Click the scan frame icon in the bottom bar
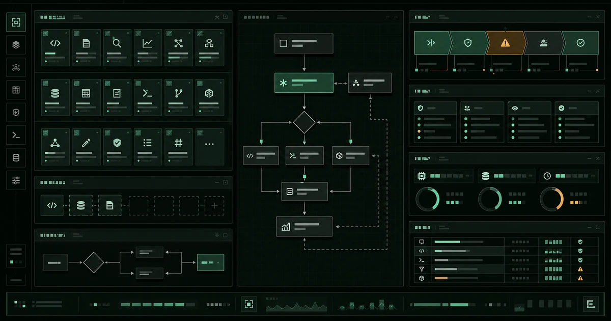 click(x=248, y=304)
